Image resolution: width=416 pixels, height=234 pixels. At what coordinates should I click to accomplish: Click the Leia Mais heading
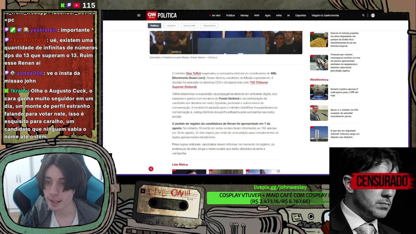[180, 164]
